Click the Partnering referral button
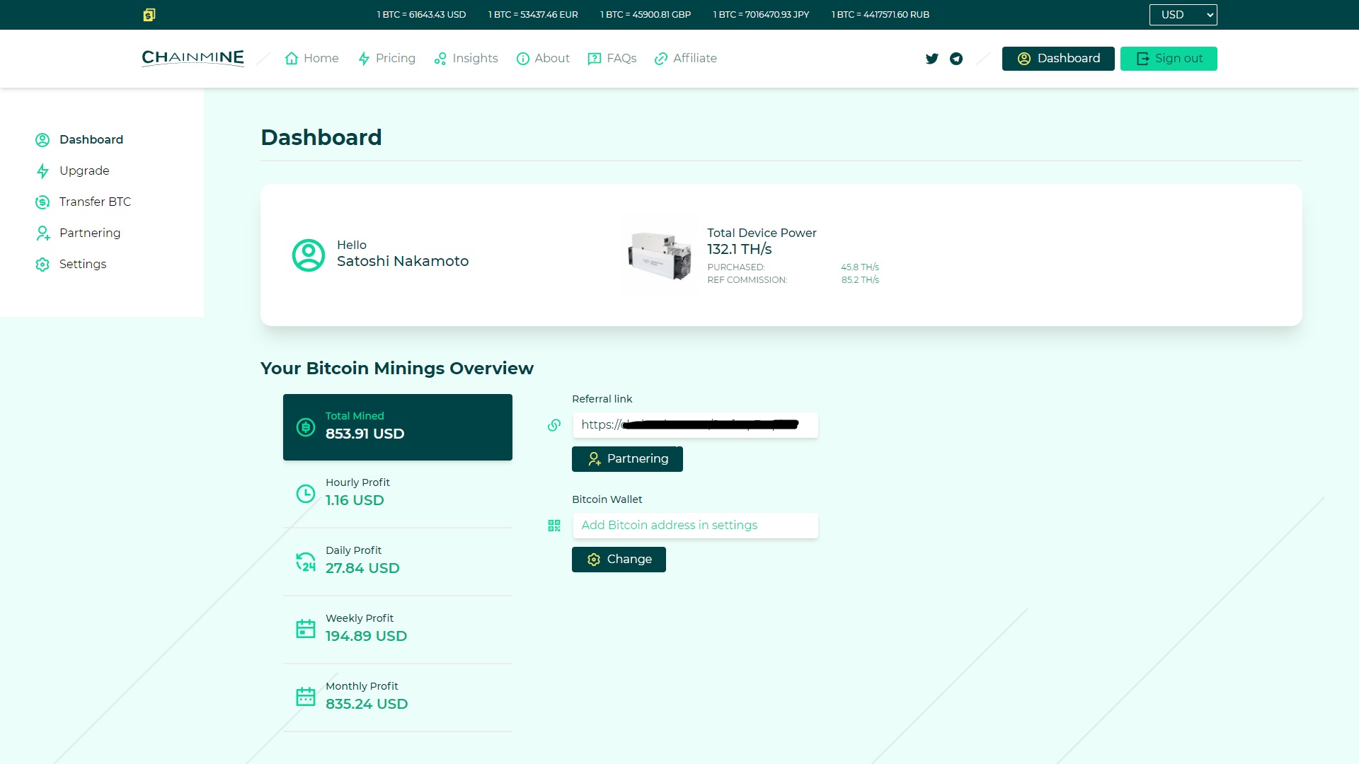The height and width of the screenshot is (764, 1359). pyautogui.click(x=626, y=458)
